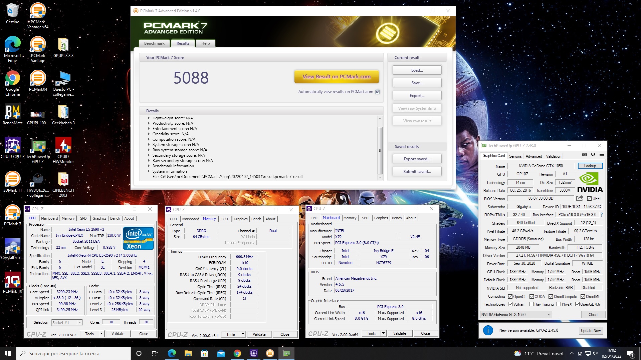Toggle Vulkan checkbox in GPU-Z
The height and width of the screenshot is (360, 641).
pyautogui.click(x=510, y=304)
